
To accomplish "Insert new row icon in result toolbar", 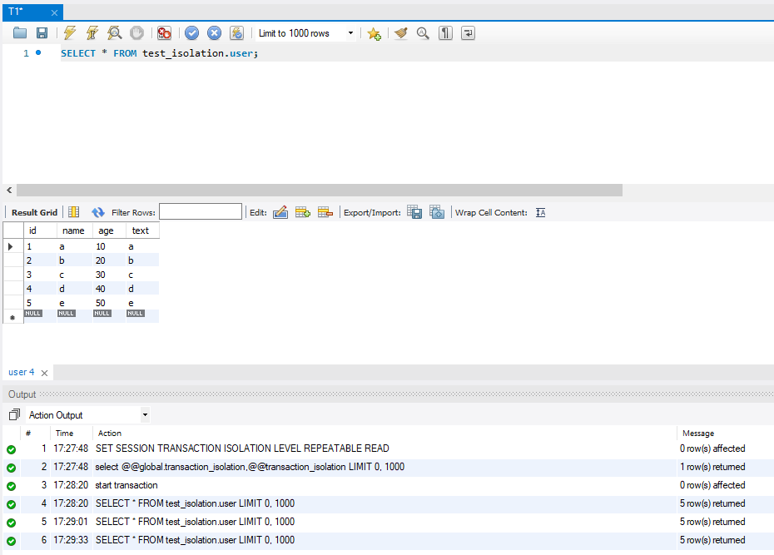I will [303, 212].
